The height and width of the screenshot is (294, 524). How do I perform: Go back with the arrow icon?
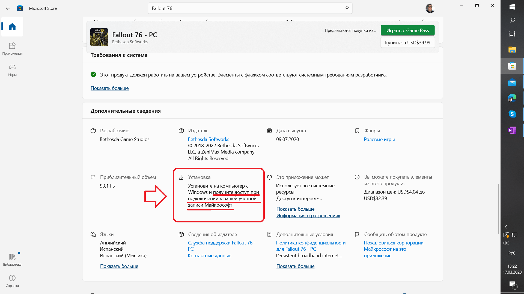8,8
